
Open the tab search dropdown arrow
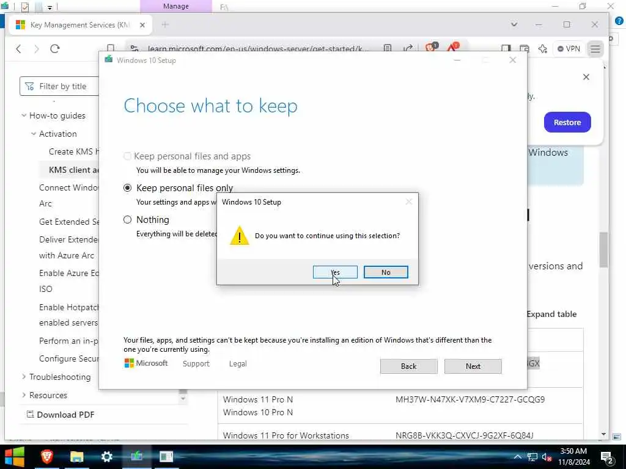pyautogui.click(x=514, y=24)
